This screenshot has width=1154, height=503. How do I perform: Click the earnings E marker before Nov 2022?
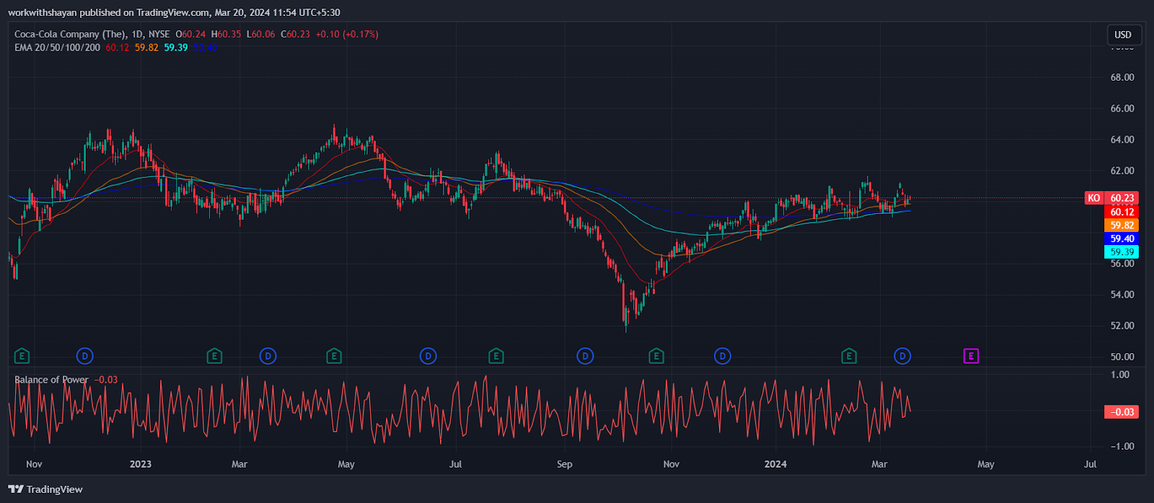(x=22, y=356)
